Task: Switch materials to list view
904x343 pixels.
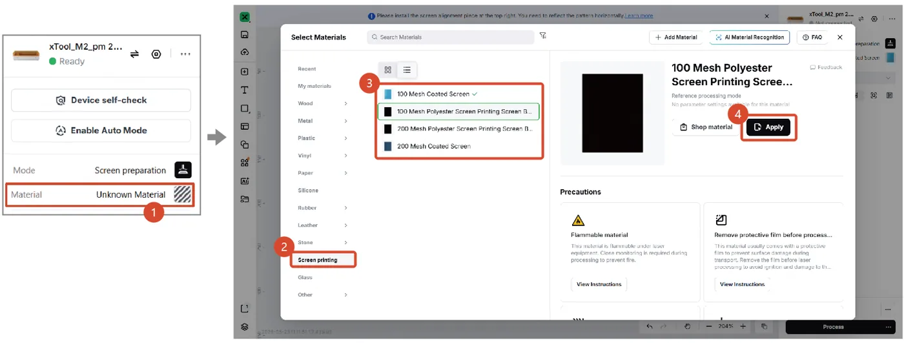Action: coord(407,70)
